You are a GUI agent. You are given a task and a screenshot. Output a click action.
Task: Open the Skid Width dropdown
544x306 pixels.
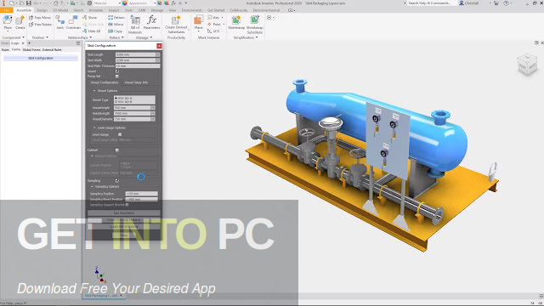click(x=158, y=60)
